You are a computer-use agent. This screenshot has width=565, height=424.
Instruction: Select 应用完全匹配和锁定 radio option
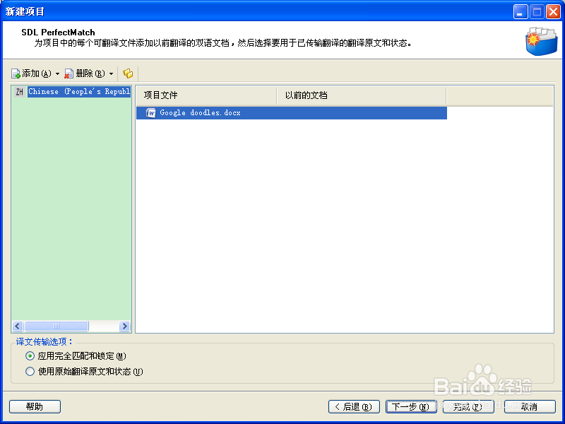[76, 356]
